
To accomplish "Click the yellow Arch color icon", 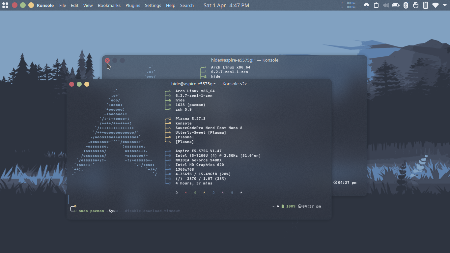I will (204, 192).
